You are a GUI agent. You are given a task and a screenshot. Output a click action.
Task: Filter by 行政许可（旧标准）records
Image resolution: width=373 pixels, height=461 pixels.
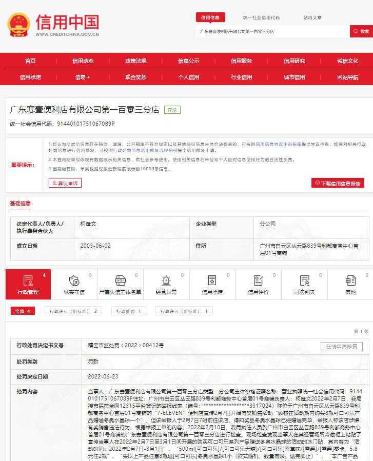tap(73, 311)
